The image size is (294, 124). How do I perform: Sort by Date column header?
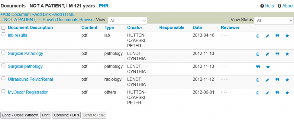tap(197, 28)
